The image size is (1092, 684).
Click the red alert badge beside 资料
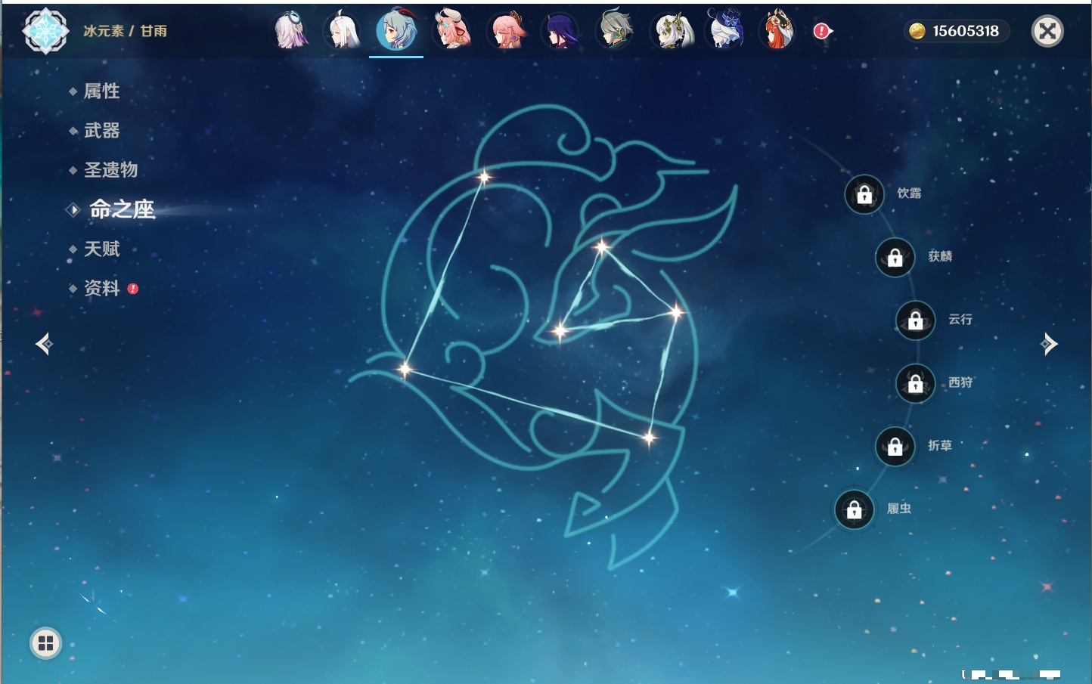pyautogui.click(x=133, y=289)
